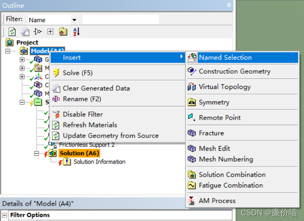Image resolution: width=304 pixels, height=221 pixels.
Task: Click the Mesh node icon in tree
Action: coord(38,93)
